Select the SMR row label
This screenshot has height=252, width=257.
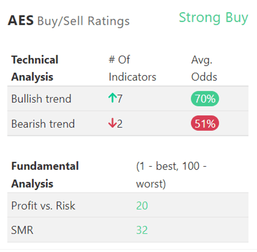point(22,230)
